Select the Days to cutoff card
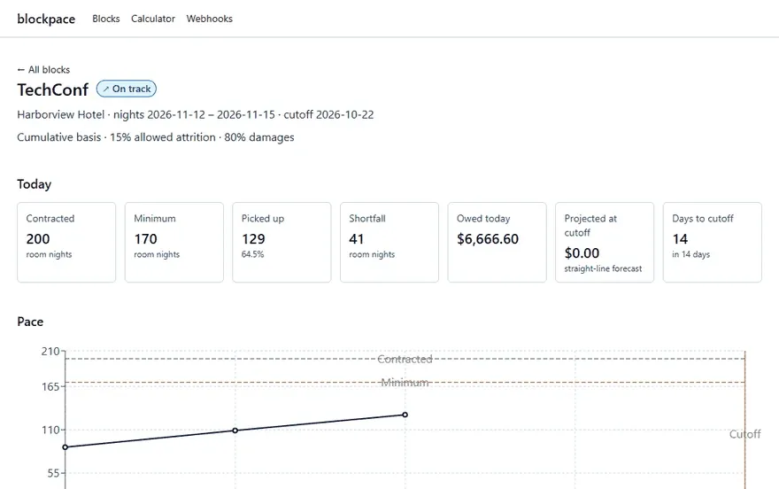 [713, 242]
